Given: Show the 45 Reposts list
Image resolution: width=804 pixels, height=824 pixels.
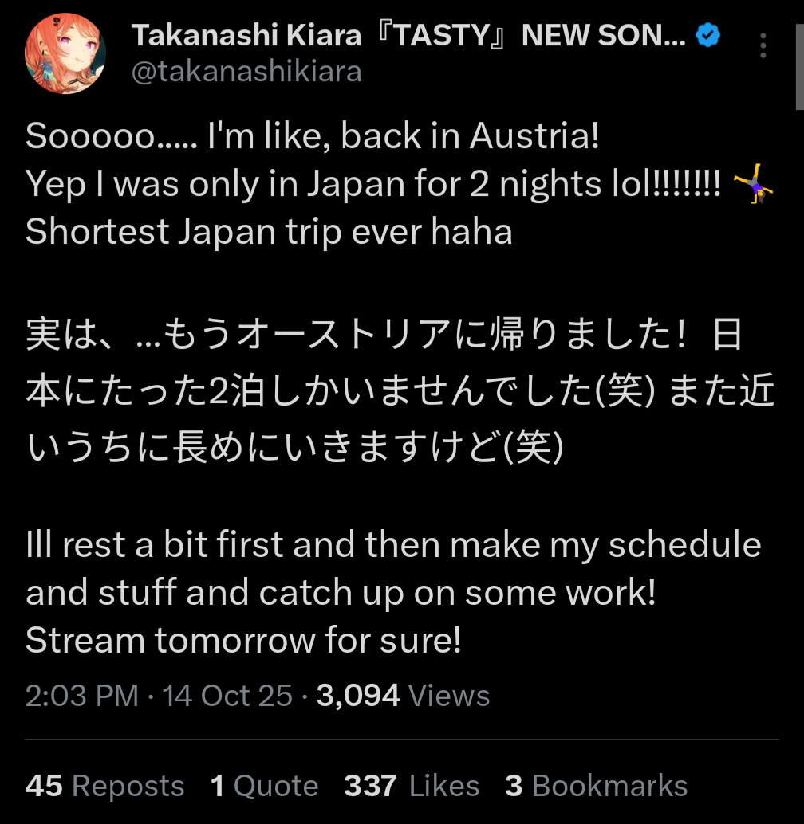Looking at the screenshot, I should click(105, 786).
